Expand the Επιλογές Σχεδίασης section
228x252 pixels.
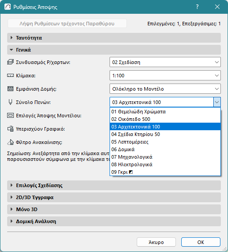point(114,185)
